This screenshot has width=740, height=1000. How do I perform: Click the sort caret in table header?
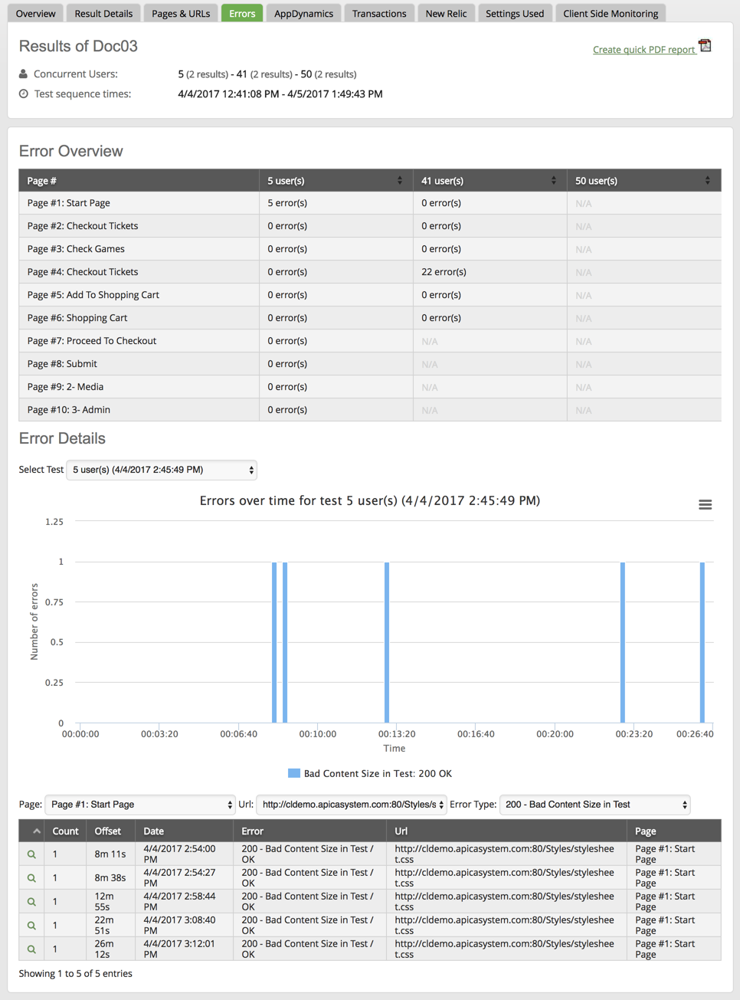[x=36, y=831]
